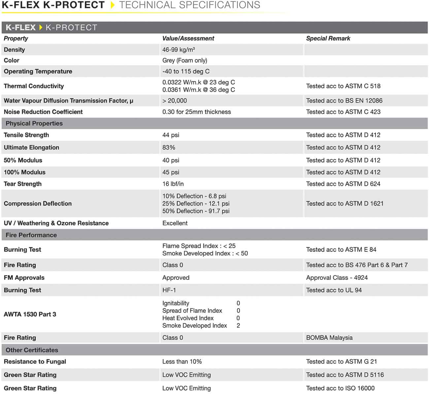Click 'Tested acc to BS EN 12086' remark
The width and height of the screenshot is (429, 399).
[344, 101]
